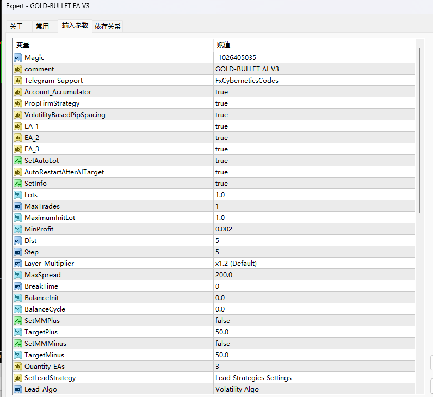The height and width of the screenshot is (397, 433).
Task: Click the bool icon beside SetAutoLot
Action: coord(17,161)
